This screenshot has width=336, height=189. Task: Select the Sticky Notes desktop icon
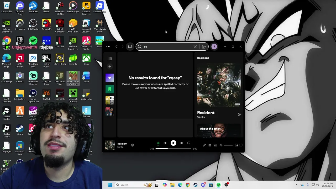(x=86, y=95)
